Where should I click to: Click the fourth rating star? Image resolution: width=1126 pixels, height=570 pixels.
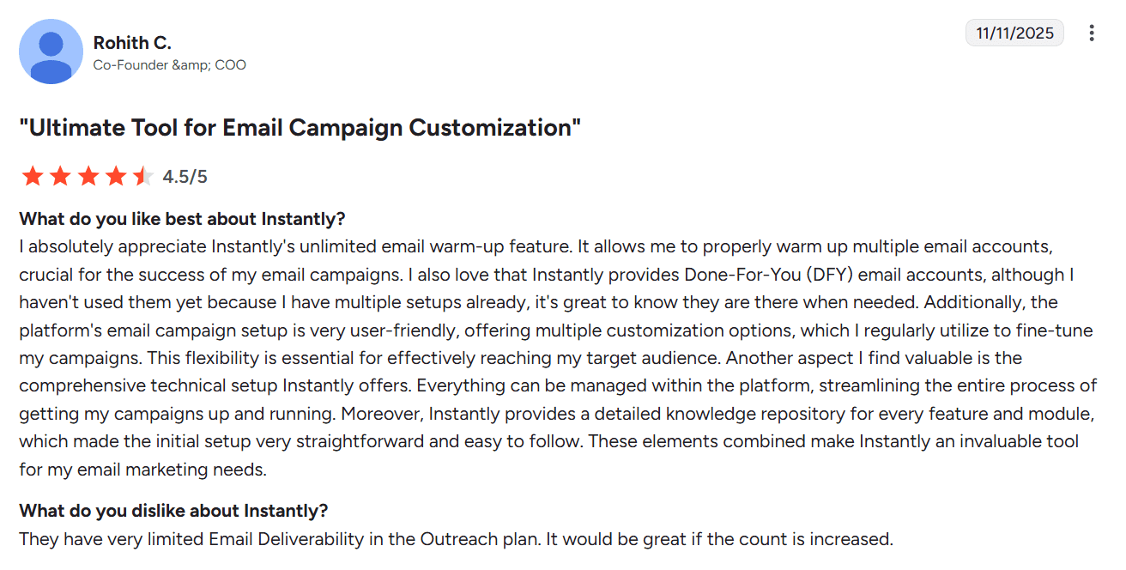point(115,177)
